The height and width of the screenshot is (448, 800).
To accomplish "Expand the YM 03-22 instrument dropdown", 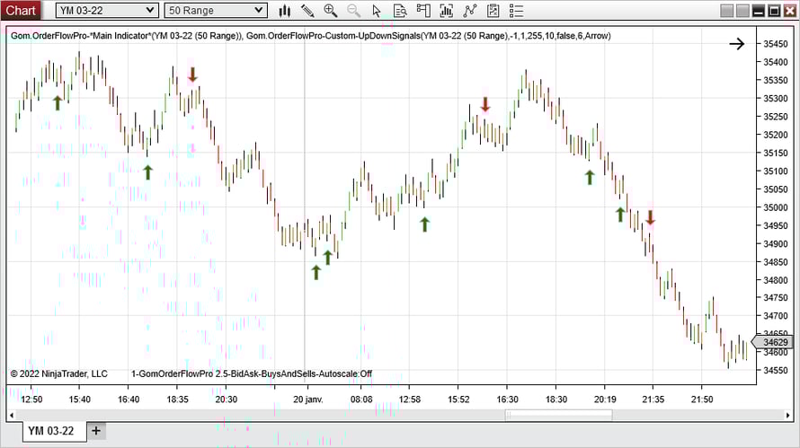I will pos(149,11).
